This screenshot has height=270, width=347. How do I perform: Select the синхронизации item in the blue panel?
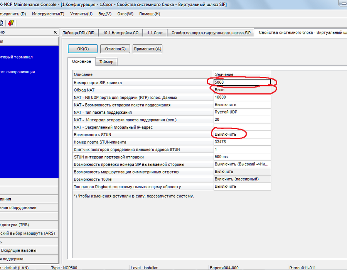pyautogui.click(x=17, y=72)
